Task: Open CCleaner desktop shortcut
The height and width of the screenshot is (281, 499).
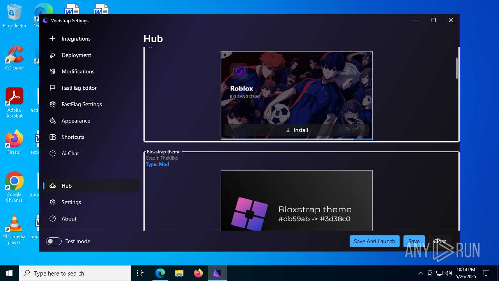Action: pos(14,59)
